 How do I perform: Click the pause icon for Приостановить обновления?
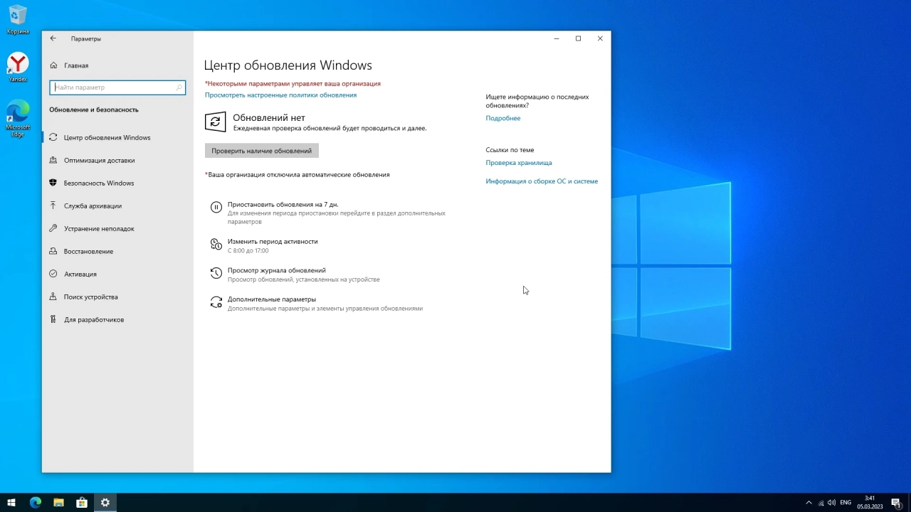[x=216, y=207]
